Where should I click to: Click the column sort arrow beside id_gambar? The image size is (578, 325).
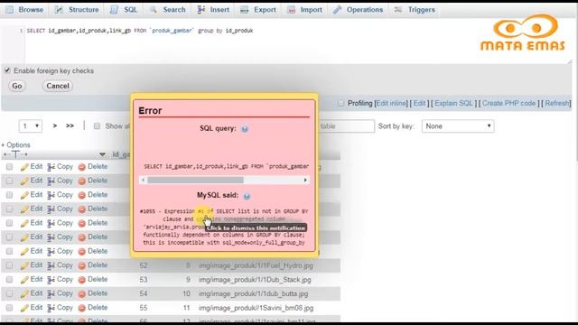[102, 154]
